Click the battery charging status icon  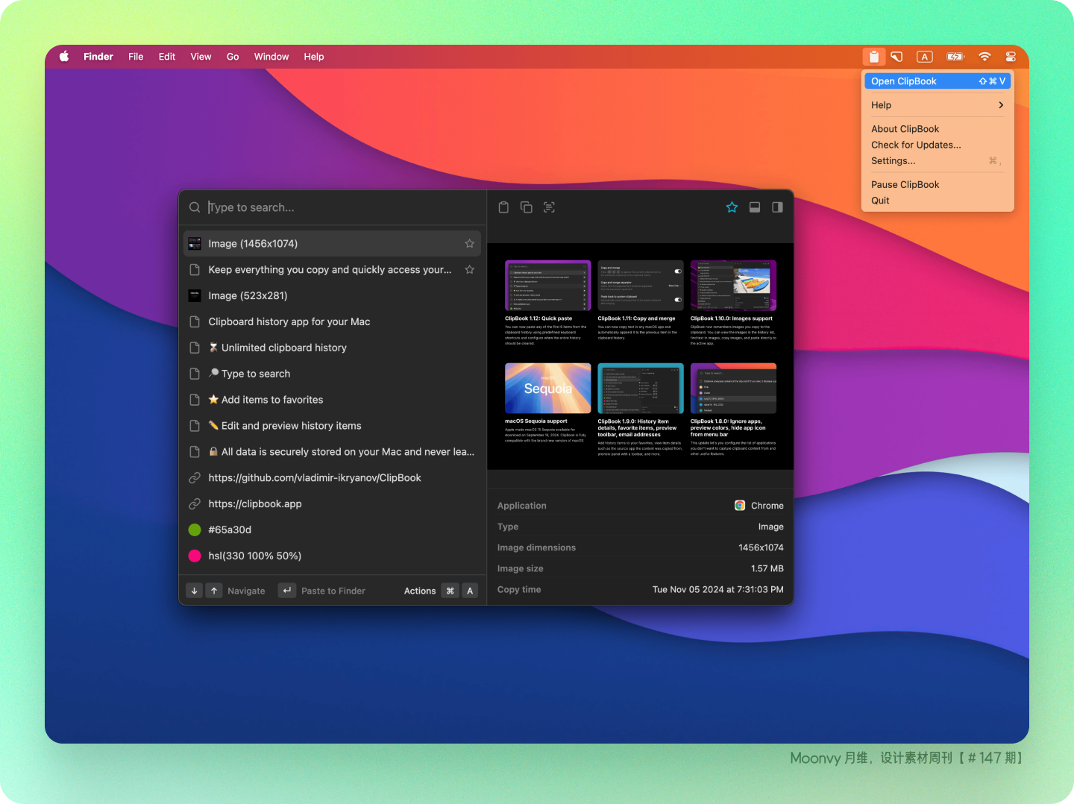click(955, 57)
